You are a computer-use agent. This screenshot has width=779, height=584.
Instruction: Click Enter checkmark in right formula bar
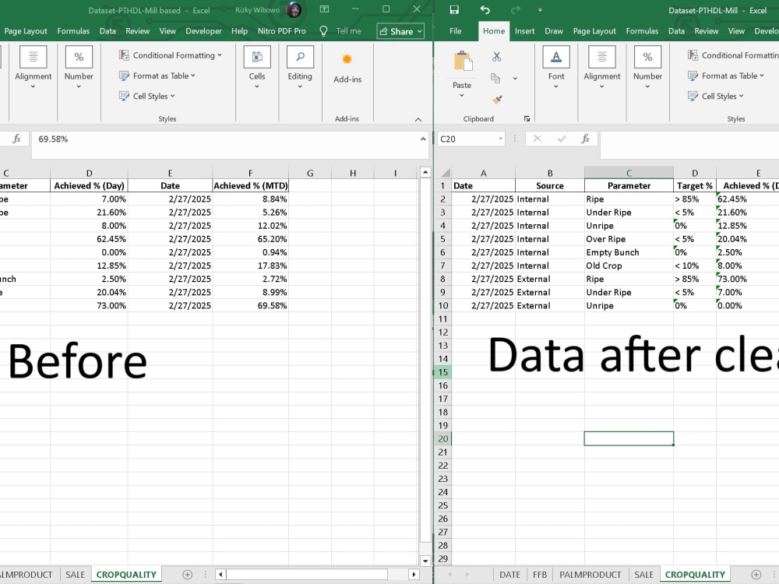point(562,139)
